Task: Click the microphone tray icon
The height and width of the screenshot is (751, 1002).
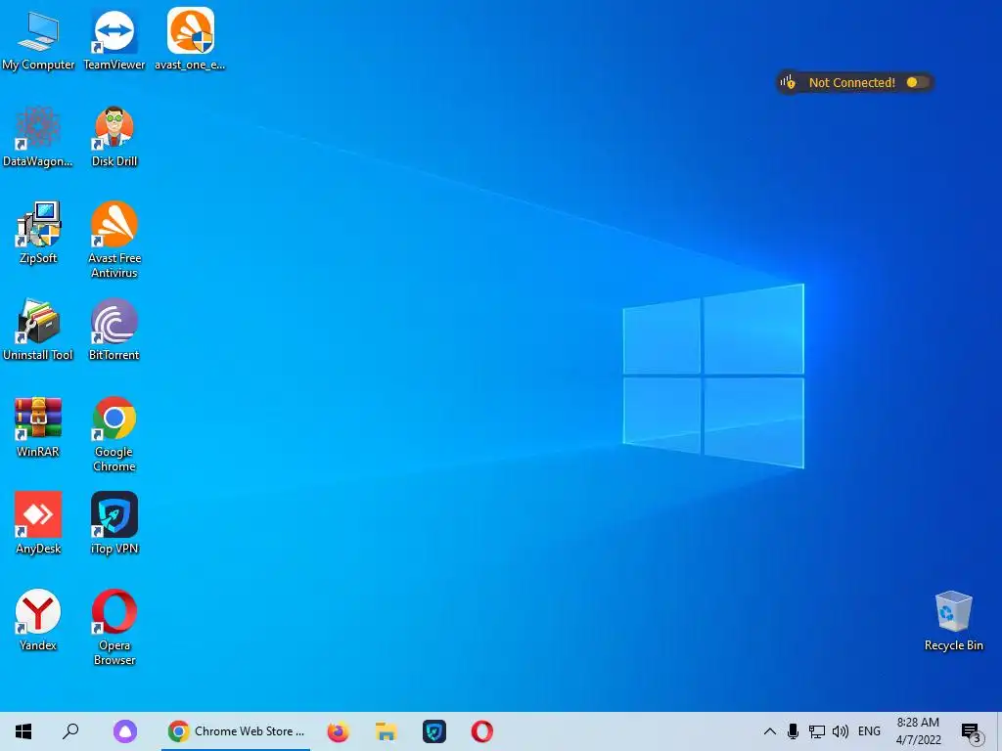Action: pyautogui.click(x=793, y=731)
